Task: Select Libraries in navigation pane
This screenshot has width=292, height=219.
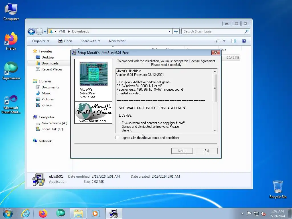Action: pyautogui.click(x=42, y=81)
